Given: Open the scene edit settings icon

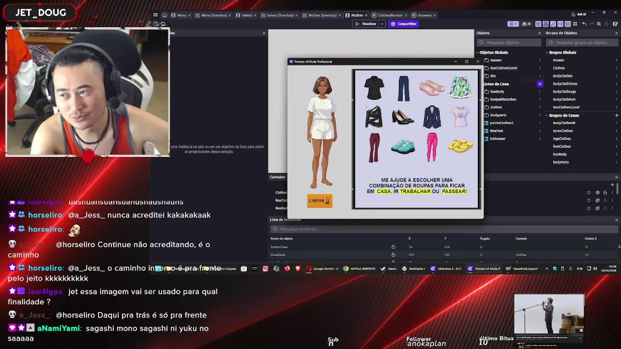Looking at the screenshot, I should [x=615, y=24].
